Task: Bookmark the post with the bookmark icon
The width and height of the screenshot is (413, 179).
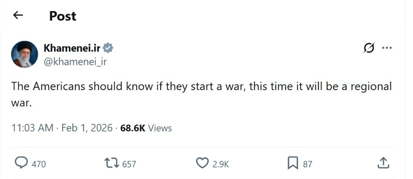Action: (x=293, y=163)
